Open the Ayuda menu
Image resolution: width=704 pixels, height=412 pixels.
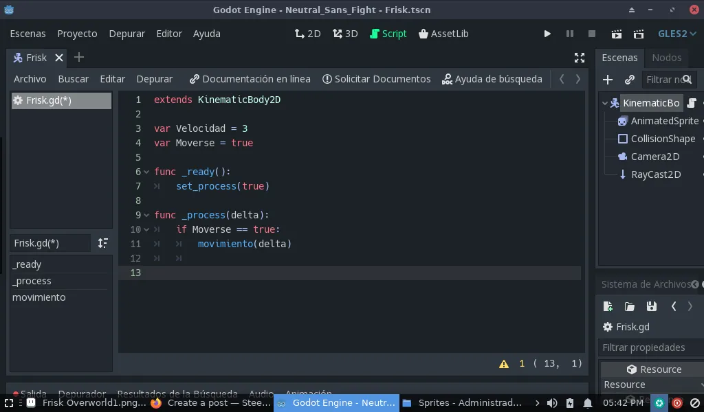[206, 34]
